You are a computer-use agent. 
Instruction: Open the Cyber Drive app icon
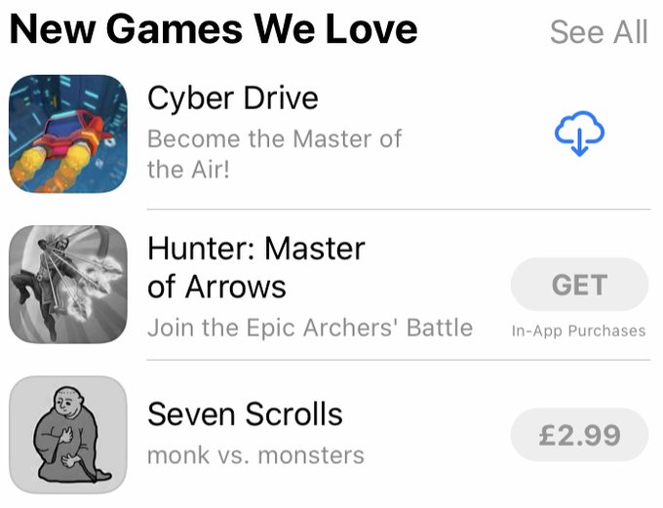point(67,134)
